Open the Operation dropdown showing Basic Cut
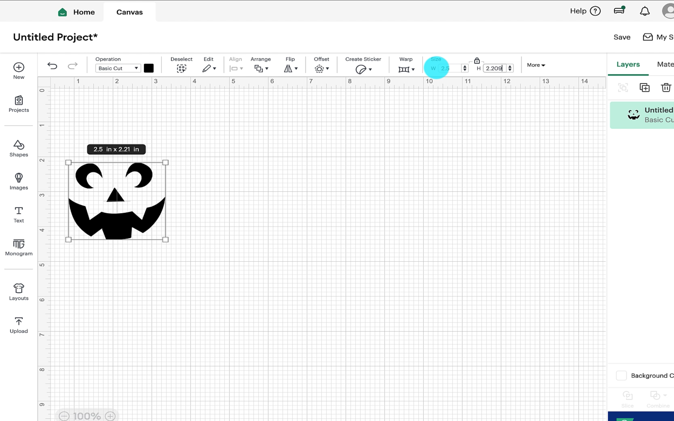The width and height of the screenshot is (674, 421). [117, 68]
